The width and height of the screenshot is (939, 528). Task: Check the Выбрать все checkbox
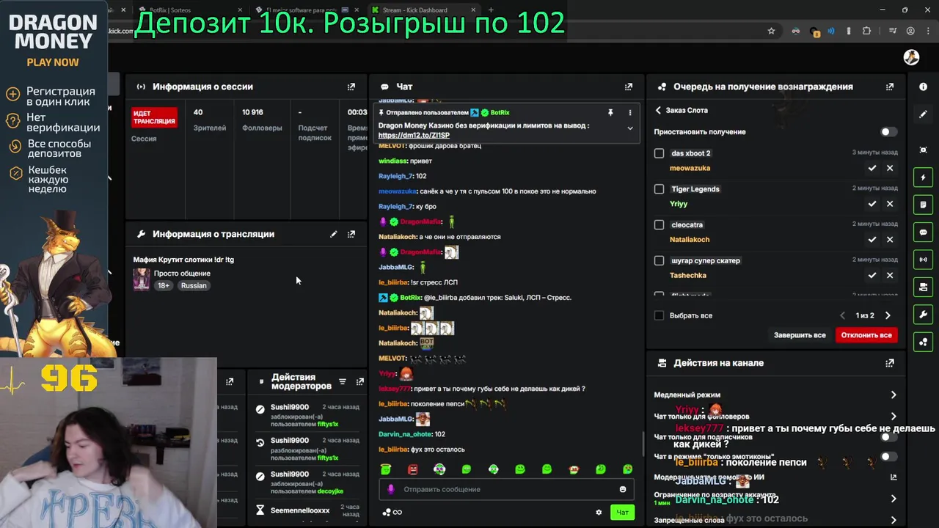coord(659,315)
